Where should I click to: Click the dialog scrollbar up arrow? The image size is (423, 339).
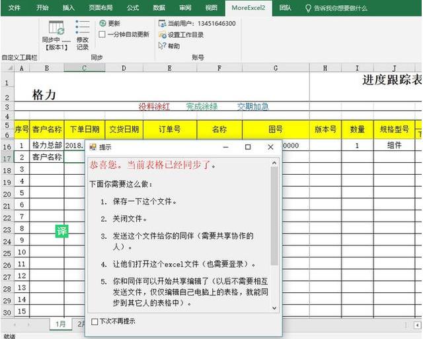click(x=274, y=163)
